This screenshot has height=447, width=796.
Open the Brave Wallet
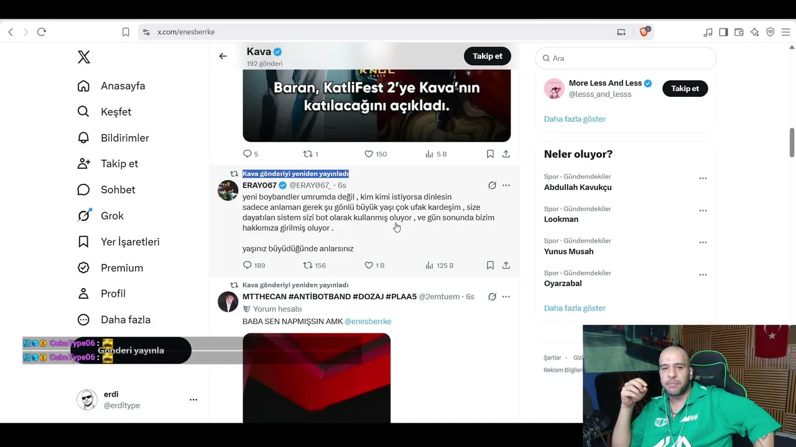739,32
